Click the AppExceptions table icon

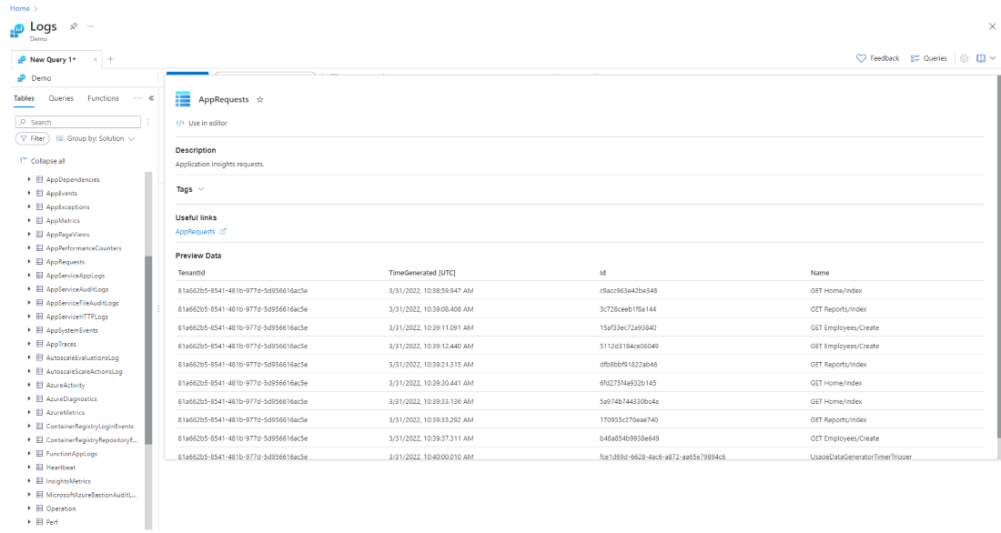click(x=39, y=206)
